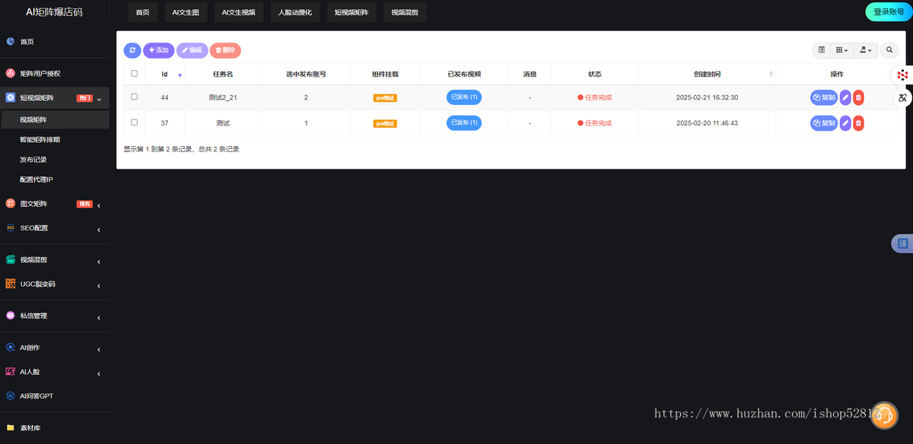Screen dimensions: 913x444
Task: Open the 人脸动漫化 top tab
Action: (x=295, y=12)
